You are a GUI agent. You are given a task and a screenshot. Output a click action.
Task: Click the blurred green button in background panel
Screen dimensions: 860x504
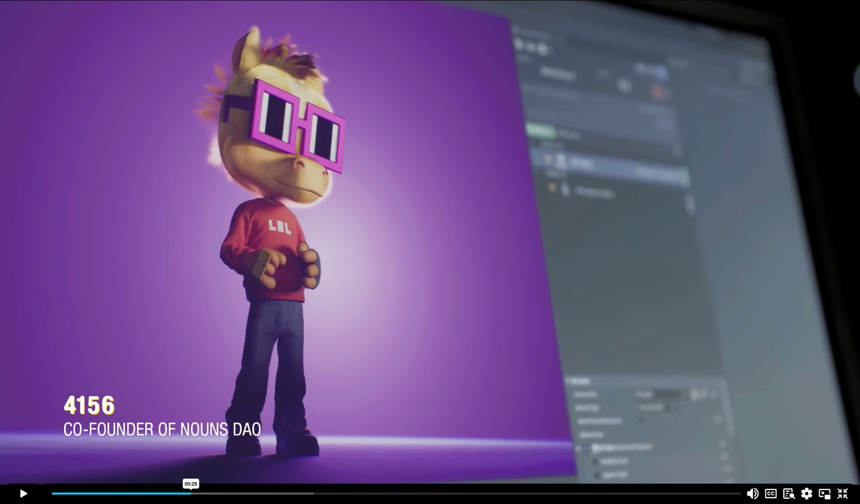[x=540, y=131]
